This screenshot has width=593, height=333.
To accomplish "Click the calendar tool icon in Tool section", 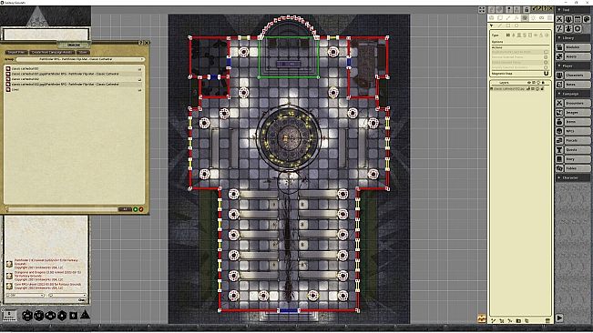I will click(578, 19).
